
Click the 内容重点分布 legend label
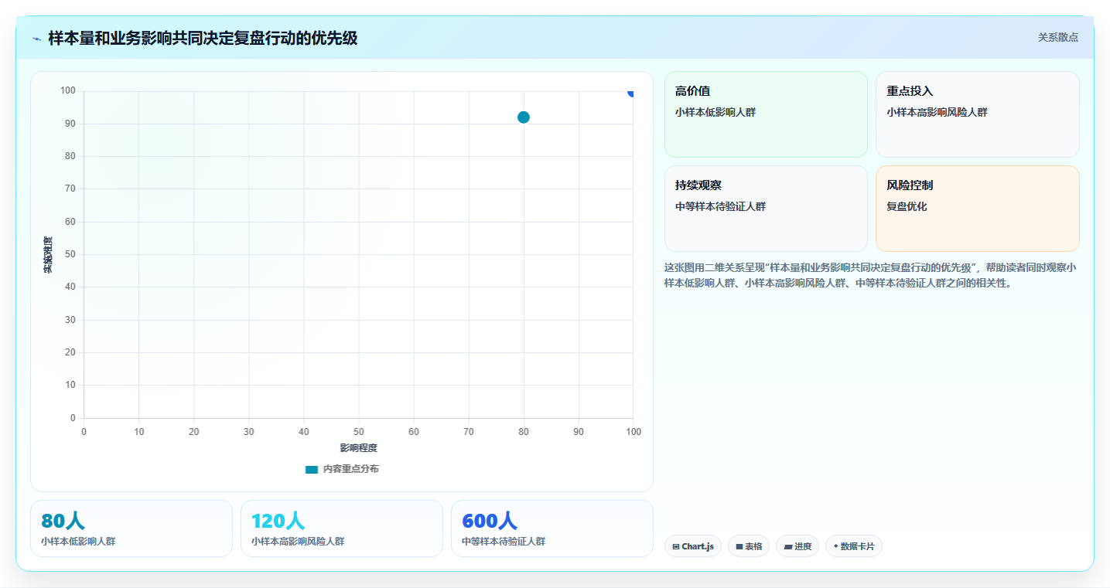click(x=350, y=469)
